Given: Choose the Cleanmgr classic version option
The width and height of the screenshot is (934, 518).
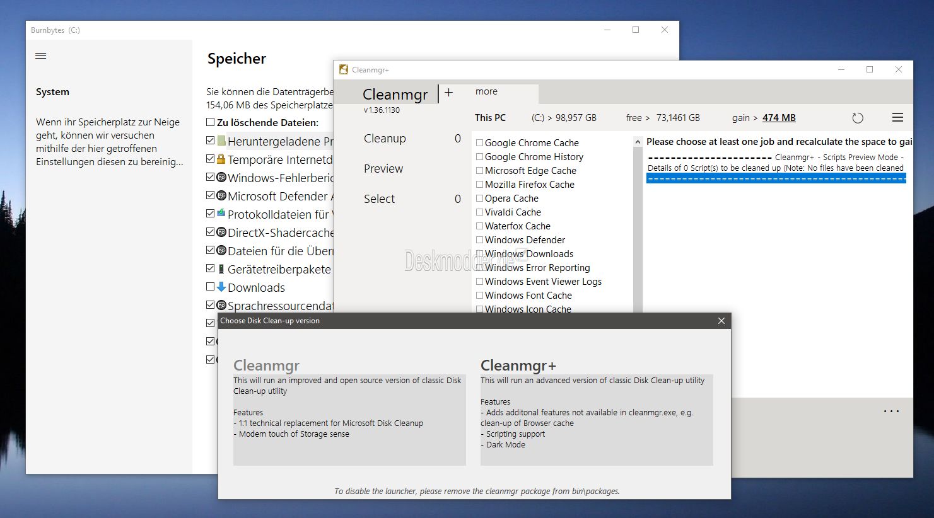Looking at the screenshot, I should 349,412.
